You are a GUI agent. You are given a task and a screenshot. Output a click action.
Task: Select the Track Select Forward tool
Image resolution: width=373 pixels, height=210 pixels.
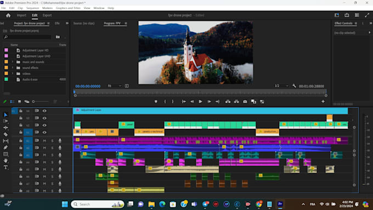pos(5,121)
